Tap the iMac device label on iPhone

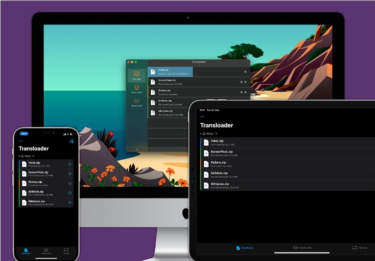pos(26,156)
